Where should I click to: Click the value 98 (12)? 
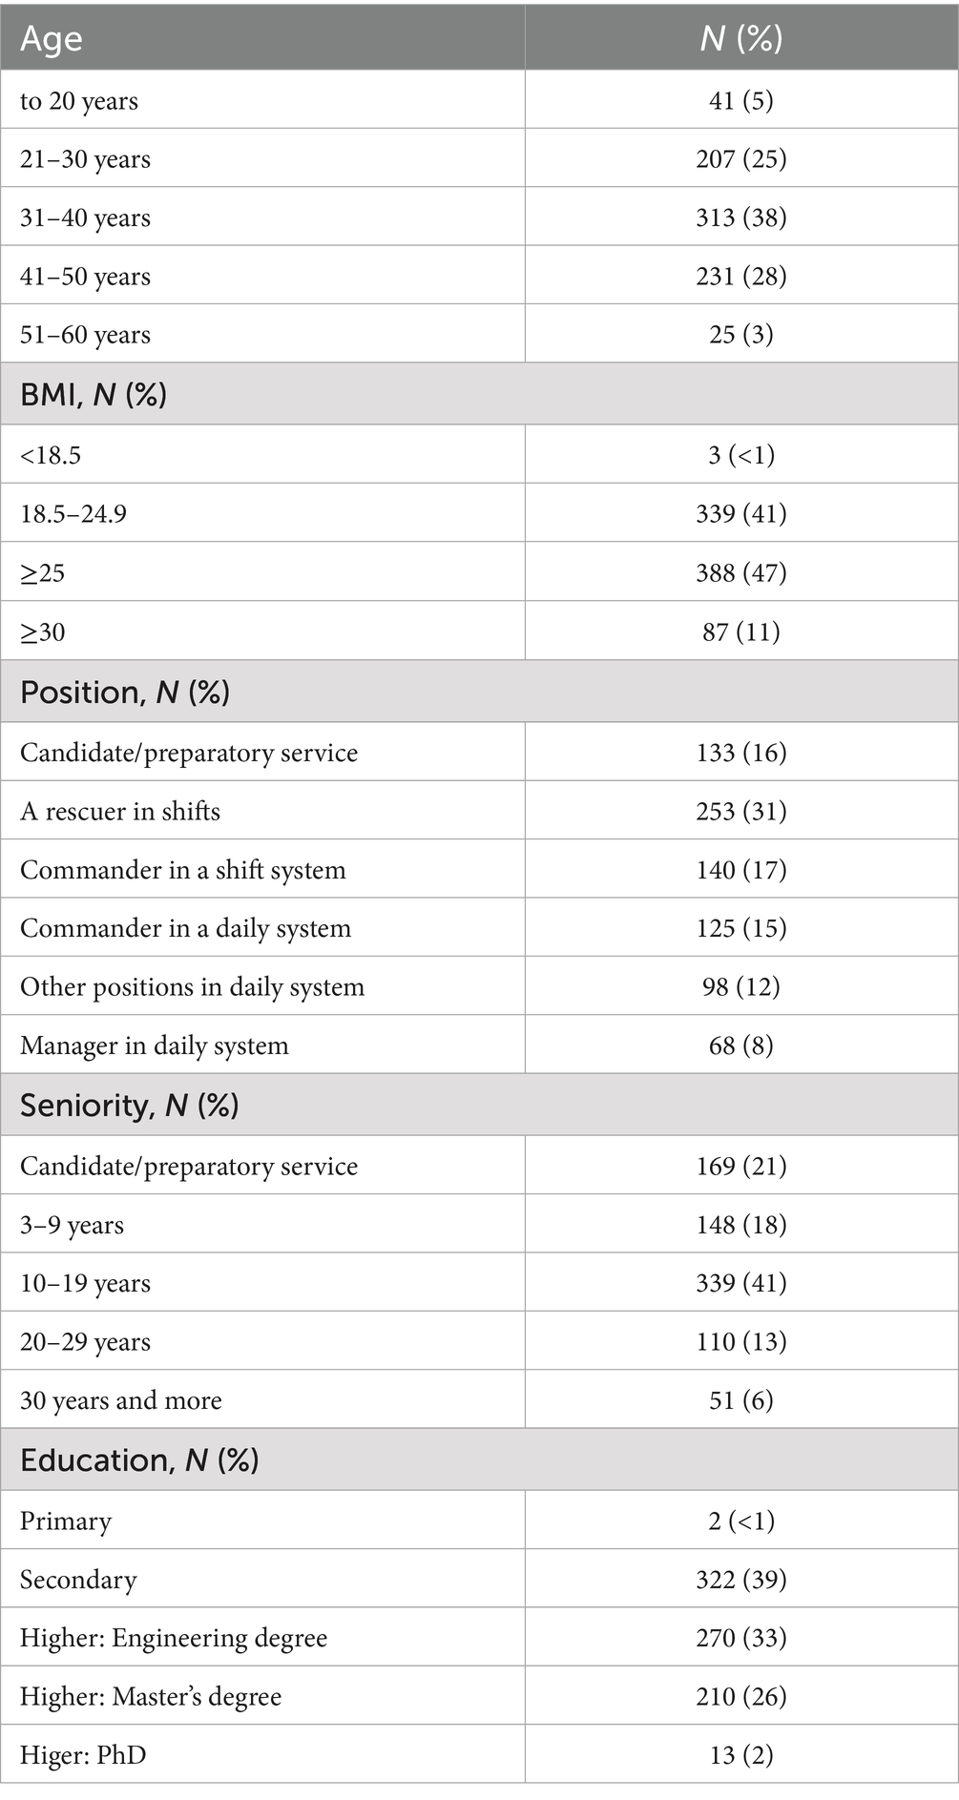741,986
